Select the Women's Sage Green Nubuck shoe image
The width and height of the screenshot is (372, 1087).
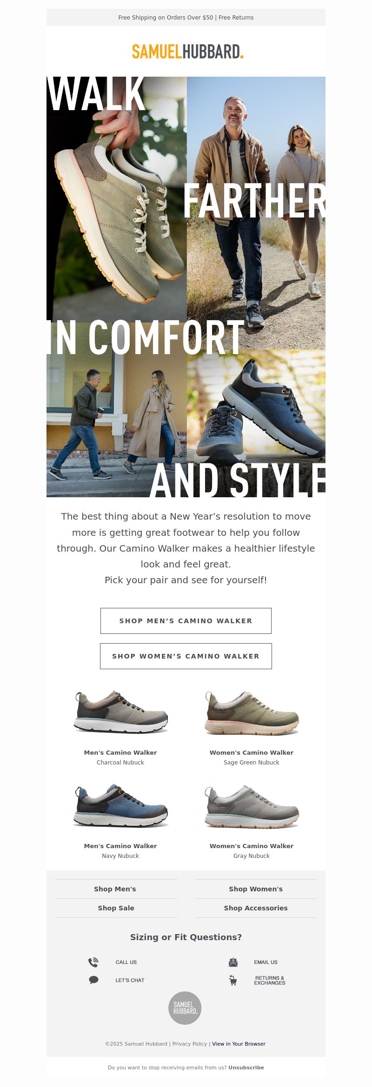[x=252, y=712]
